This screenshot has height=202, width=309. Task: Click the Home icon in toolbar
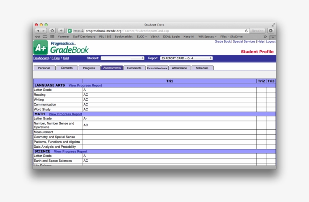click(52, 31)
